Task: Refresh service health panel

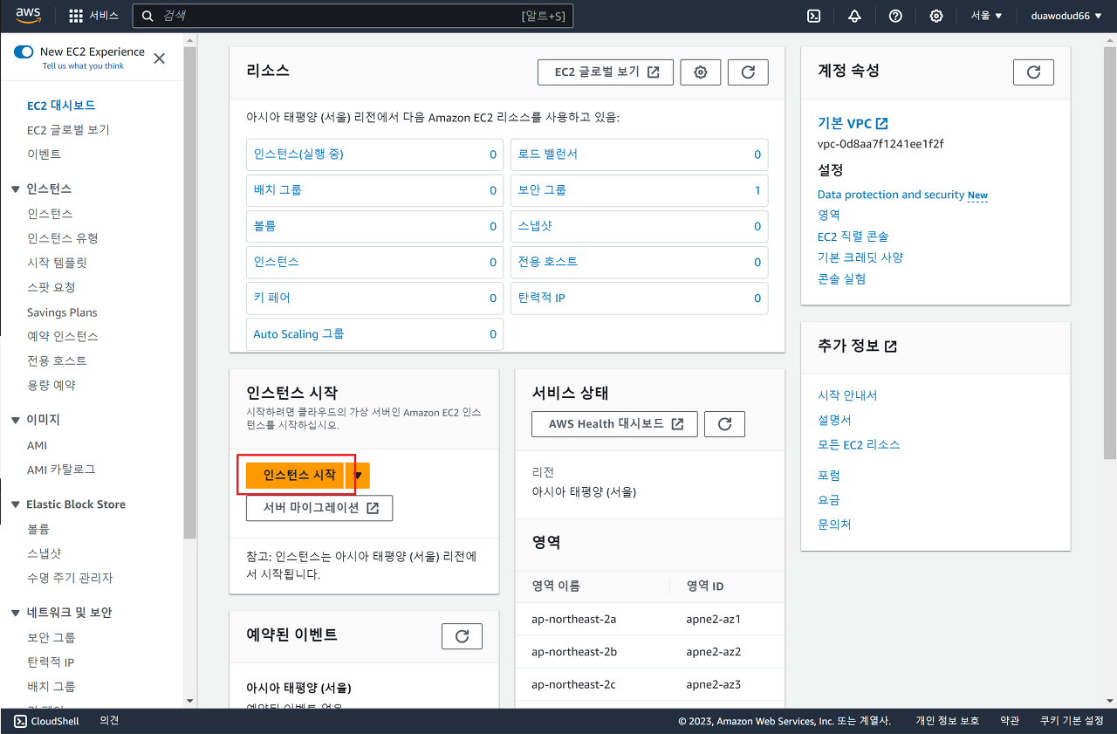Action: point(724,424)
